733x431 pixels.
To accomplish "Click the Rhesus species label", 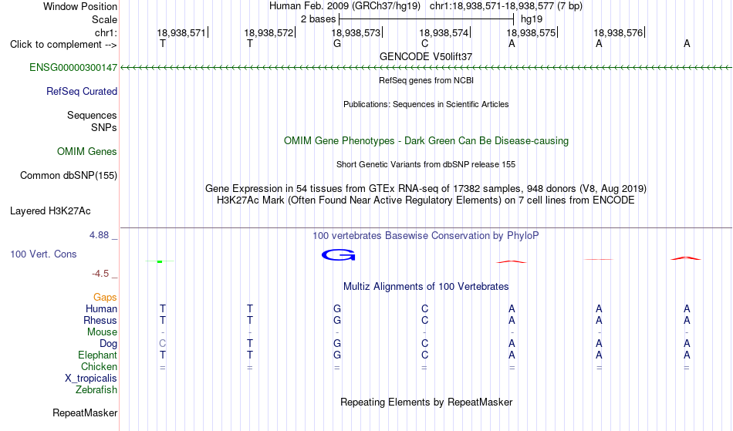I will click(x=100, y=320).
